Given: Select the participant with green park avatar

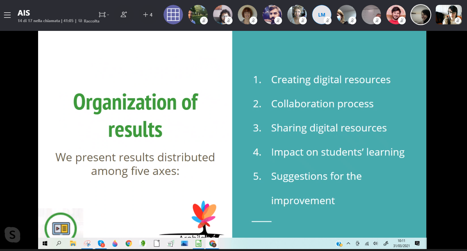Looking at the screenshot, I should pos(198,15).
